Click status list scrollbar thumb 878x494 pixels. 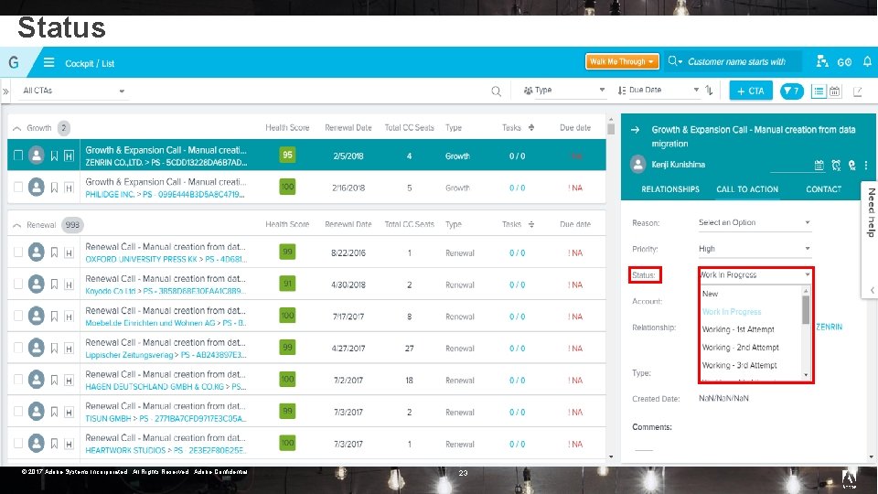[x=806, y=309]
